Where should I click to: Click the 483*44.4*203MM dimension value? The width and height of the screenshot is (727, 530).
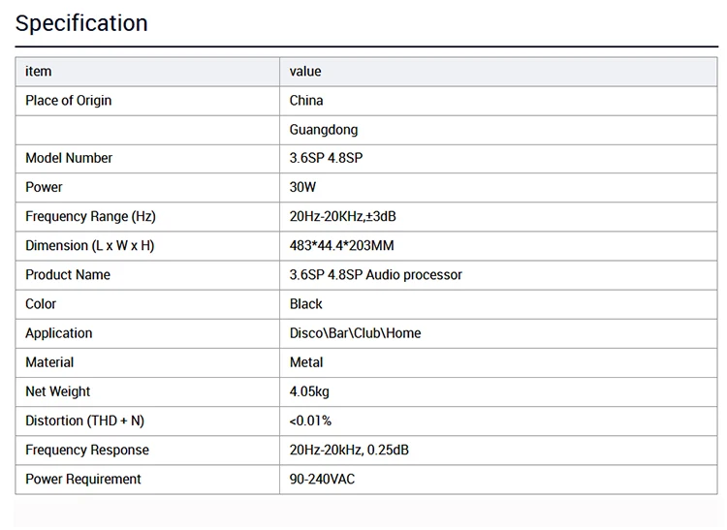tap(342, 245)
